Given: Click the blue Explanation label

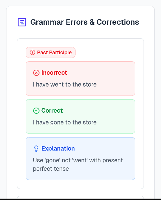Looking at the screenshot, I should pyautogui.click(x=58, y=149).
